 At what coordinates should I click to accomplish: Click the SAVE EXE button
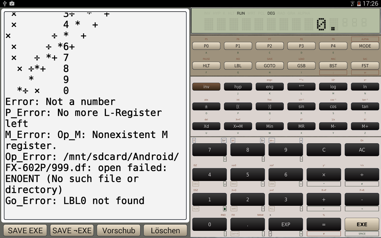pos(25,230)
